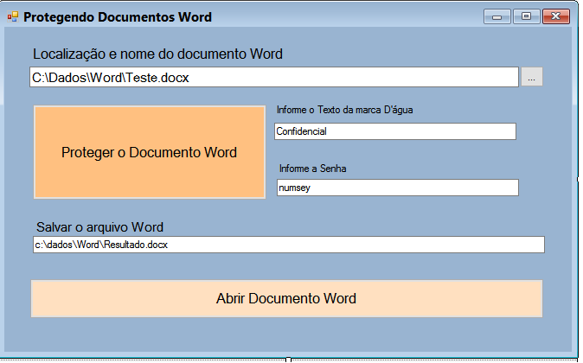Click the window title Protegendo Documentos Word
583x363 pixels.
point(118,17)
